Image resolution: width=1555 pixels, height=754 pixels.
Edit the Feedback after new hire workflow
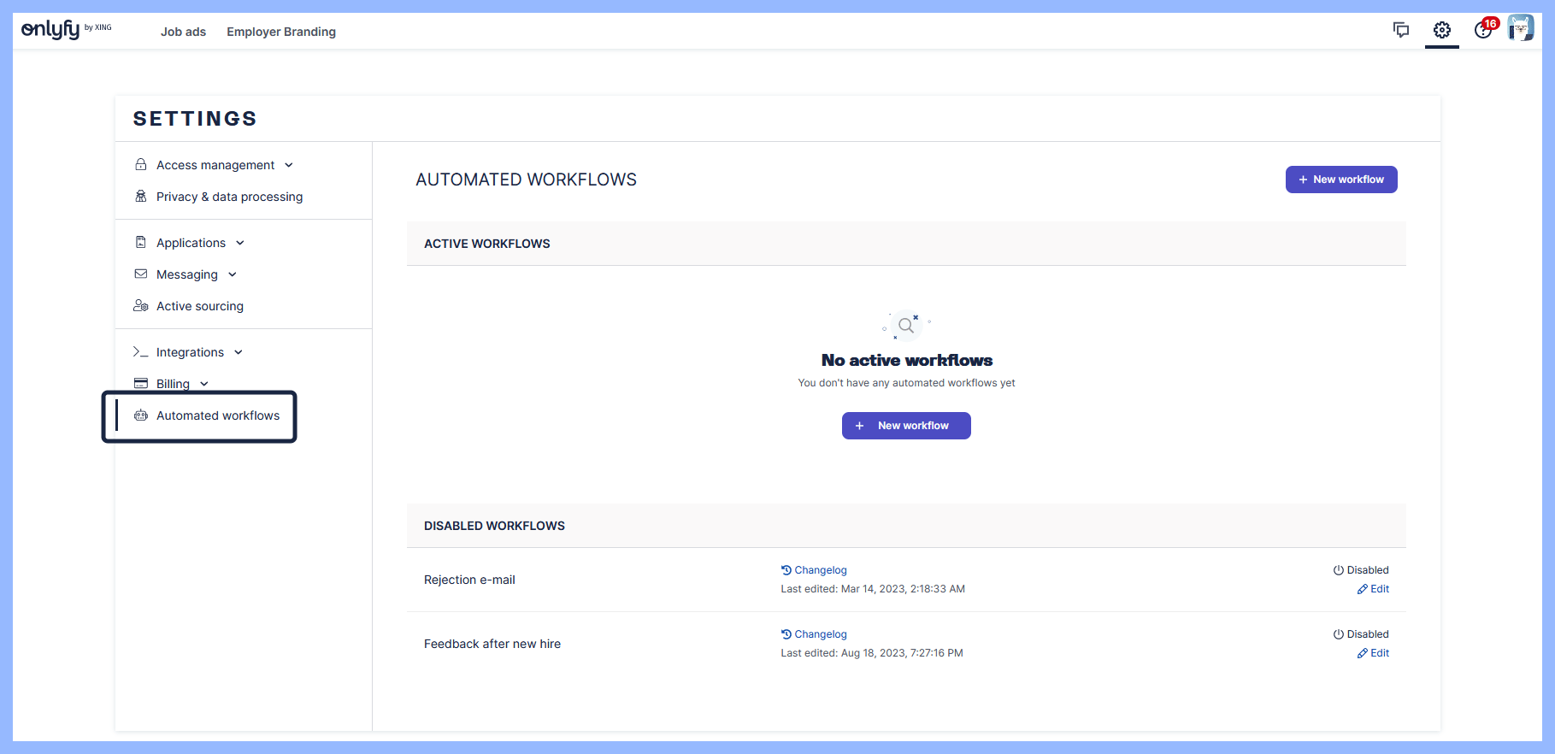click(x=1374, y=653)
